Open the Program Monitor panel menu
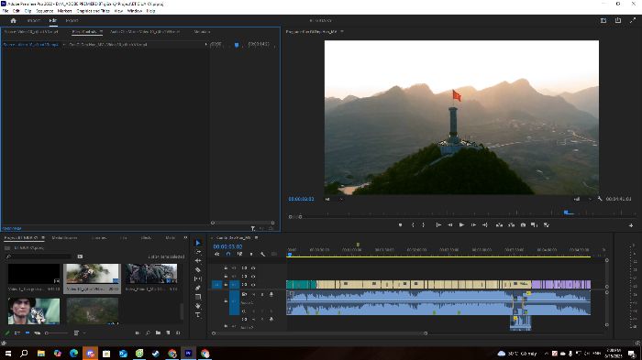Viewport: 642px width, 360px height. click(x=342, y=31)
